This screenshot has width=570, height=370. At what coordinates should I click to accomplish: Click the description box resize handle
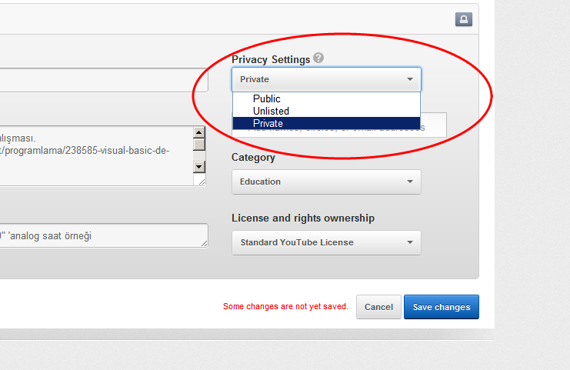(x=202, y=182)
